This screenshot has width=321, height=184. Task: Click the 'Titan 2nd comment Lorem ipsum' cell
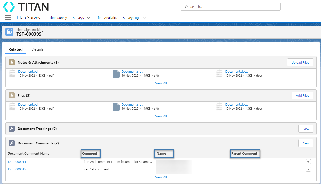(x=117, y=162)
